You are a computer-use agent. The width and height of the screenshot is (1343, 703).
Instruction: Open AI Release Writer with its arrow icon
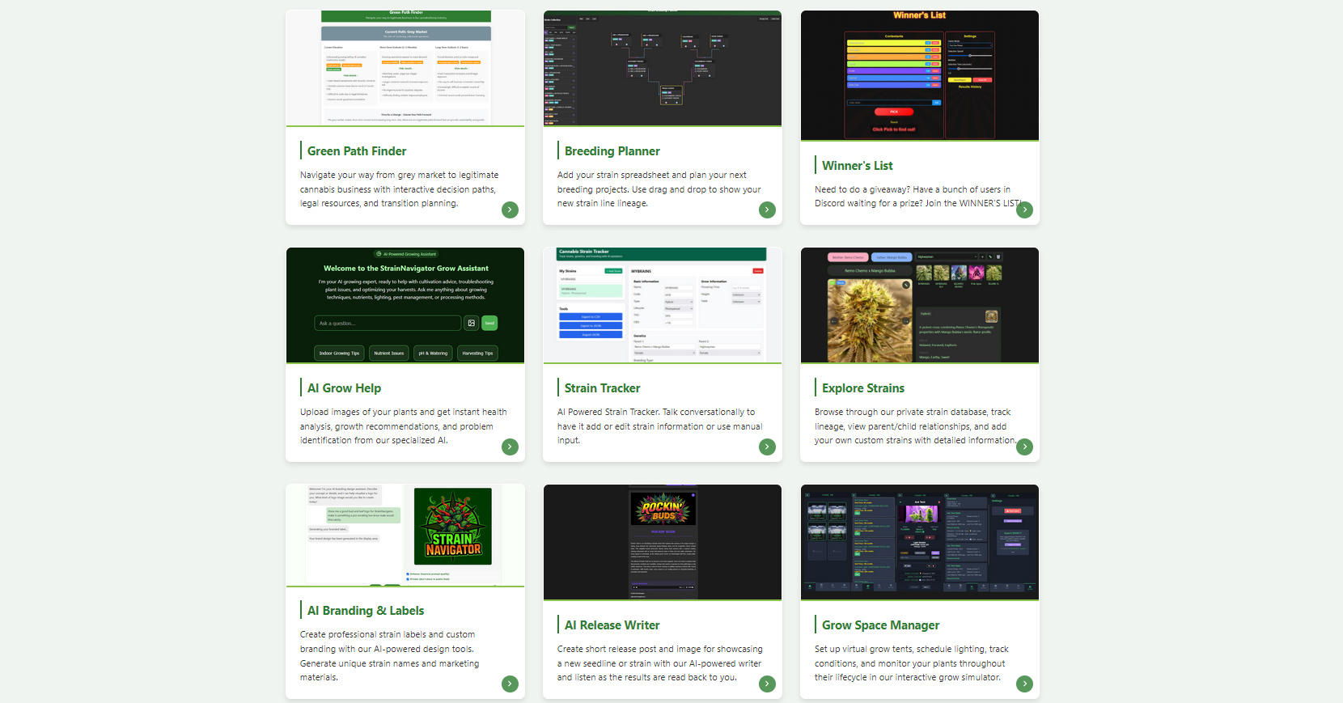tap(767, 684)
